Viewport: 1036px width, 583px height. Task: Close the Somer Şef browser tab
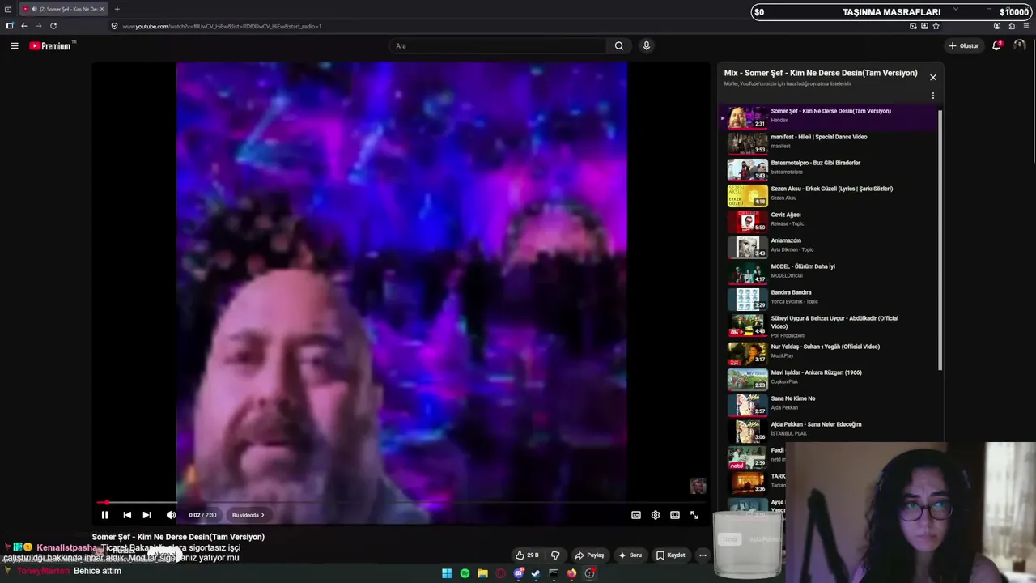tap(102, 9)
